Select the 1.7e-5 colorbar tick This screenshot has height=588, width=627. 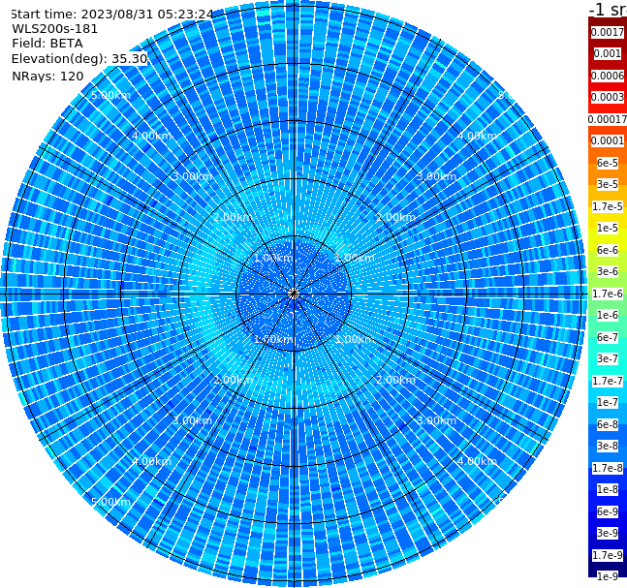point(608,206)
